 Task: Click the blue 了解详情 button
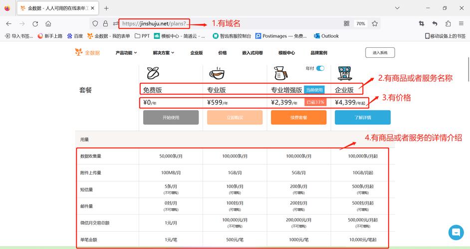click(363, 118)
